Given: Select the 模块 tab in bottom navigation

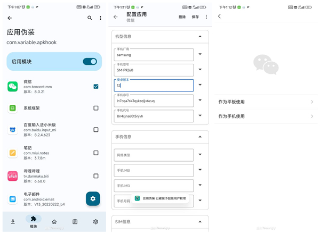Looking at the screenshot, I should (x=33, y=221).
